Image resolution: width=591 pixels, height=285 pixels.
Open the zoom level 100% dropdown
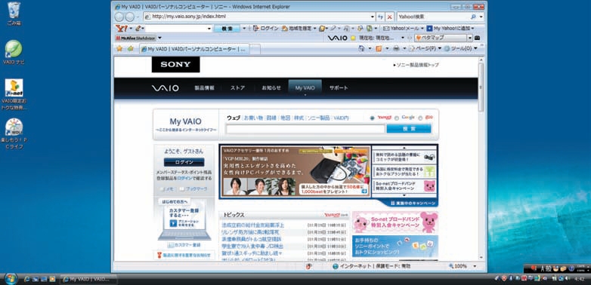[x=475, y=266]
